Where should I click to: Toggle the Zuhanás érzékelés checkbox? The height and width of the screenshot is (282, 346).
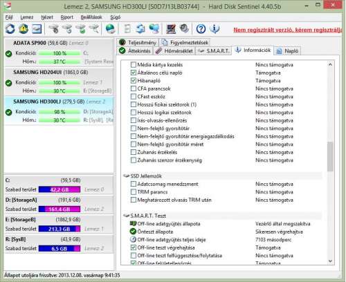(134, 152)
